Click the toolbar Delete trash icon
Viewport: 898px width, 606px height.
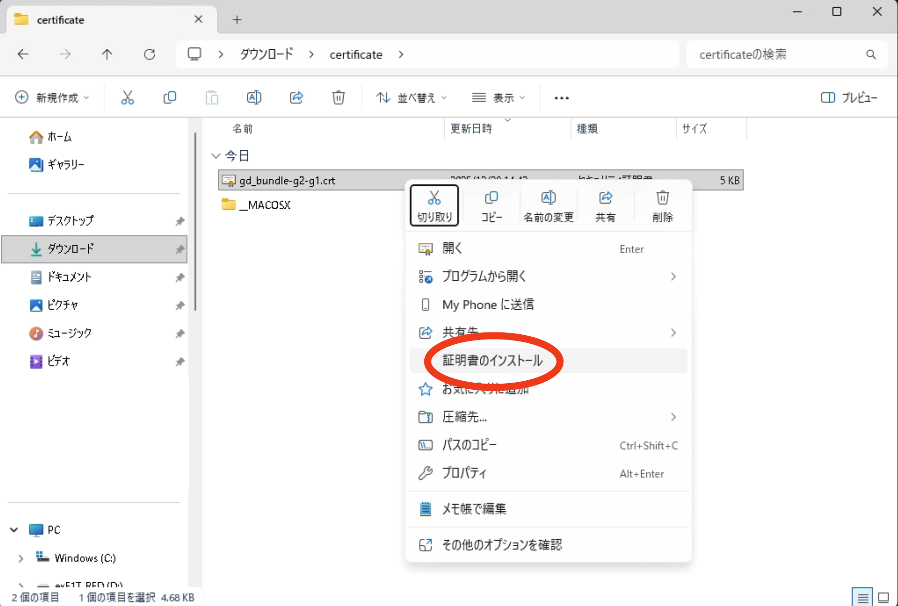[338, 98]
